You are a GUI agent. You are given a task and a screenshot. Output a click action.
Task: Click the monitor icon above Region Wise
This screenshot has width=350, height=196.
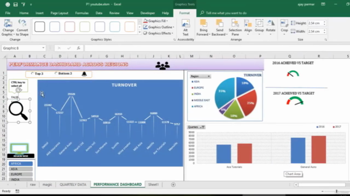(x=19, y=149)
